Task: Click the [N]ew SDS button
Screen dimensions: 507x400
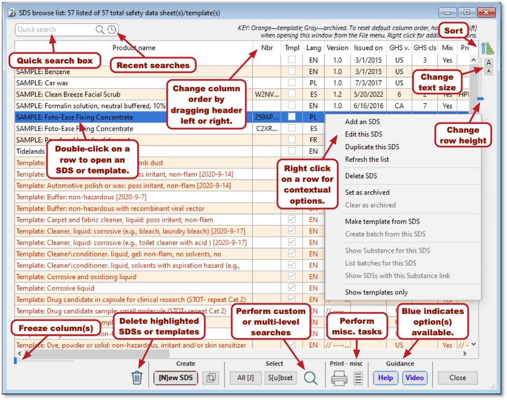Action: pyautogui.click(x=175, y=378)
